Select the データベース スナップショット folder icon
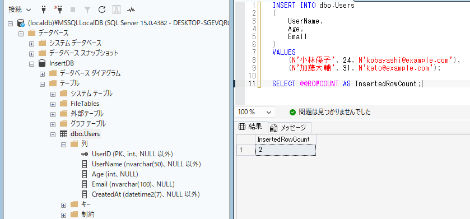The image size is (470, 219). tap(42, 53)
